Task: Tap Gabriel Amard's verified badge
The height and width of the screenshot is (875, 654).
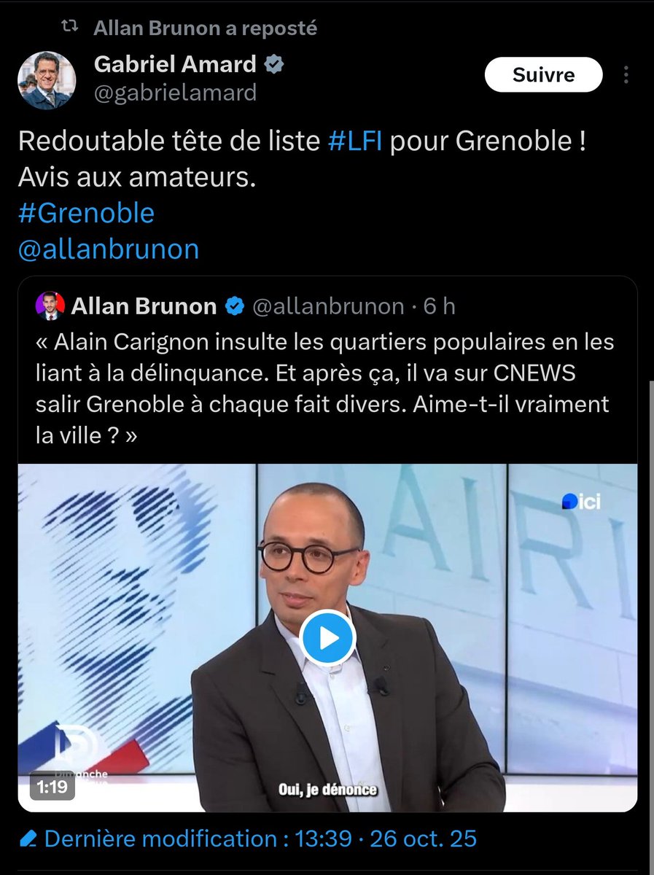Action: [274, 65]
